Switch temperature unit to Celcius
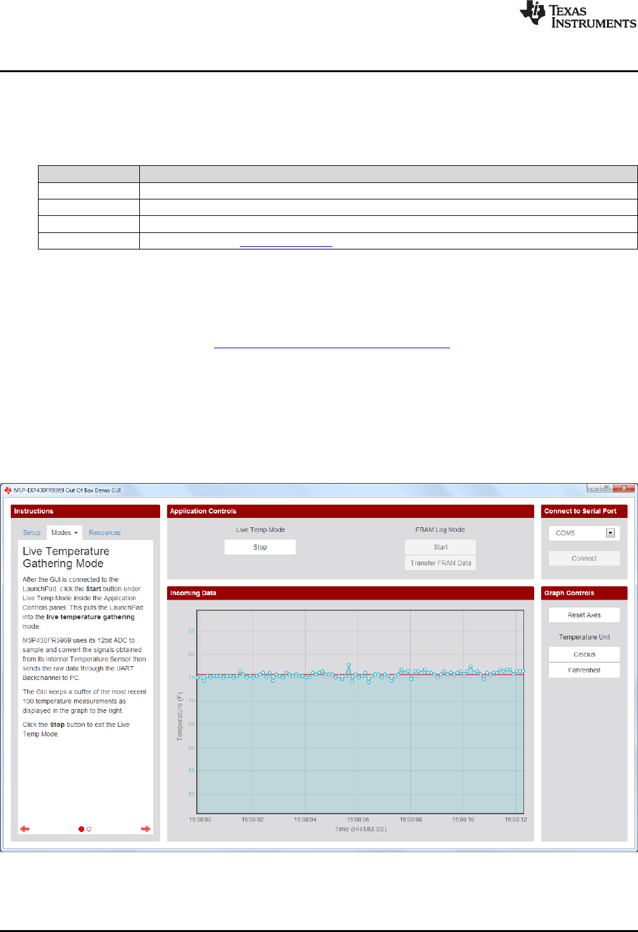The height and width of the screenshot is (932, 638). [584, 654]
